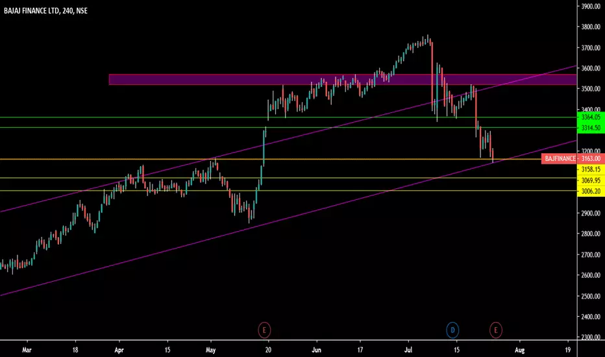Click the 3600.00 price axis label

(x=591, y=68)
